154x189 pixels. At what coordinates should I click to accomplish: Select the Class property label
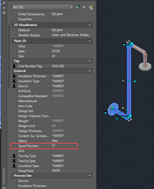pos(22,46)
